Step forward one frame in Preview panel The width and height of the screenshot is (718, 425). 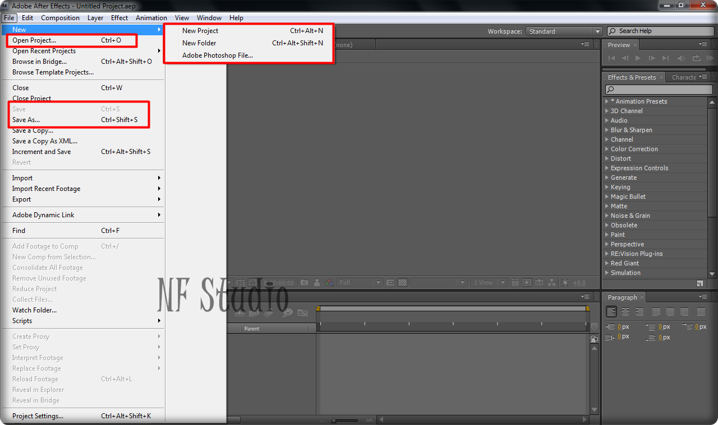(651, 58)
